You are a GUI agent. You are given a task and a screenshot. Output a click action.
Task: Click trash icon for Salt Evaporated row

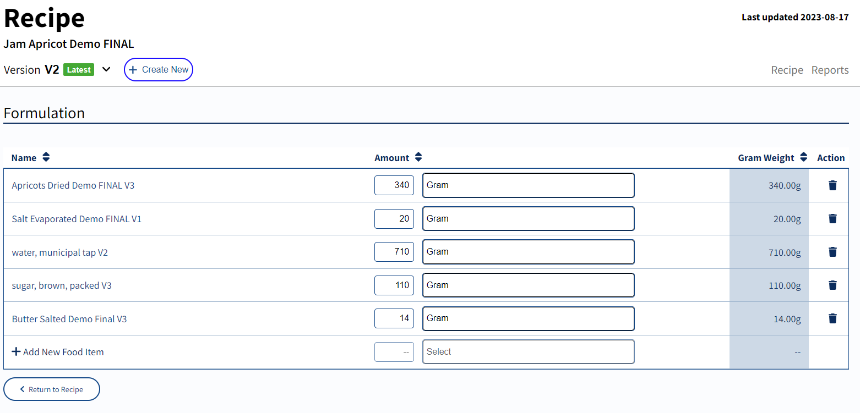click(x=832, y=219)
